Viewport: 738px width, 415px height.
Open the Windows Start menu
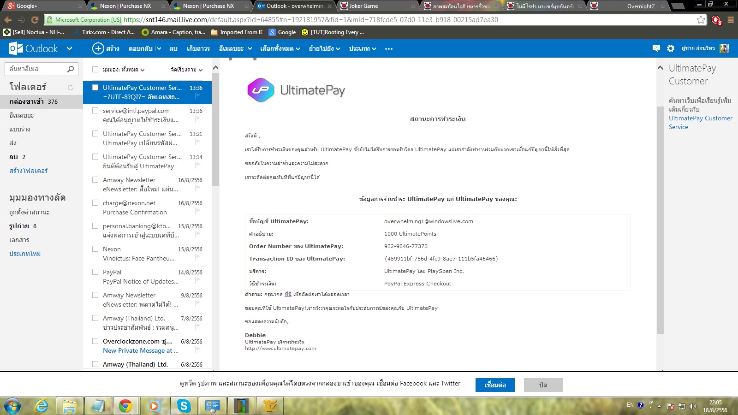(x=12, y=406)
